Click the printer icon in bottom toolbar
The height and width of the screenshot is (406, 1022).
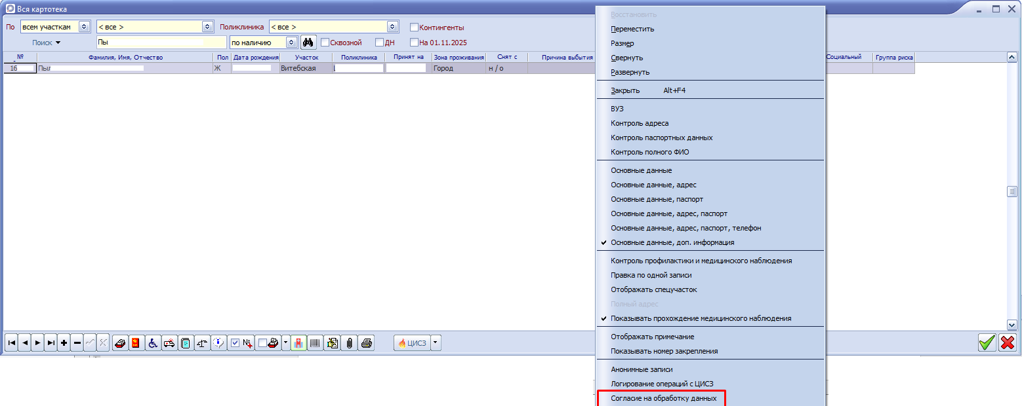coord(367,342)
